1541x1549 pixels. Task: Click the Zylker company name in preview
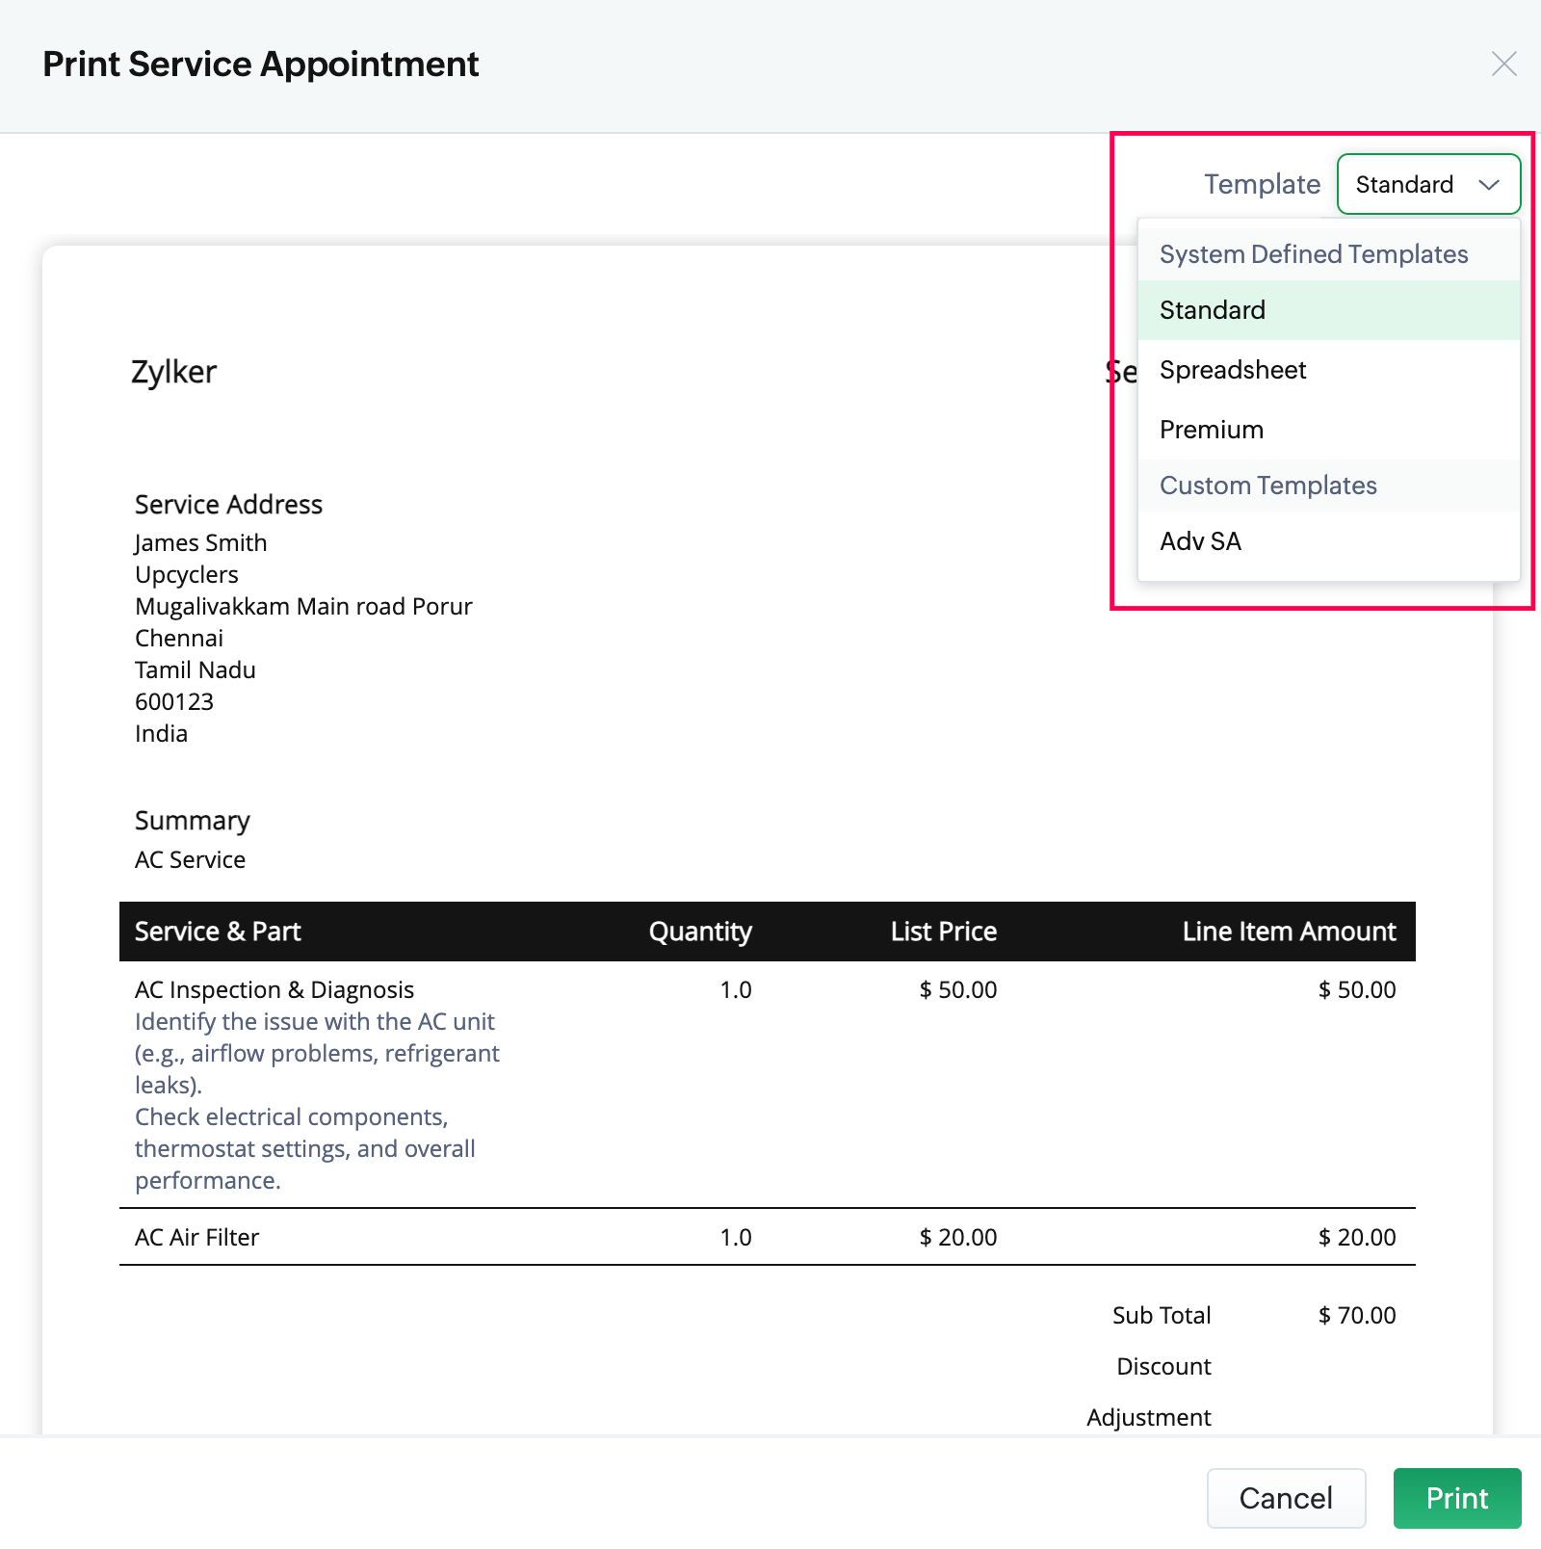[174, 372]
